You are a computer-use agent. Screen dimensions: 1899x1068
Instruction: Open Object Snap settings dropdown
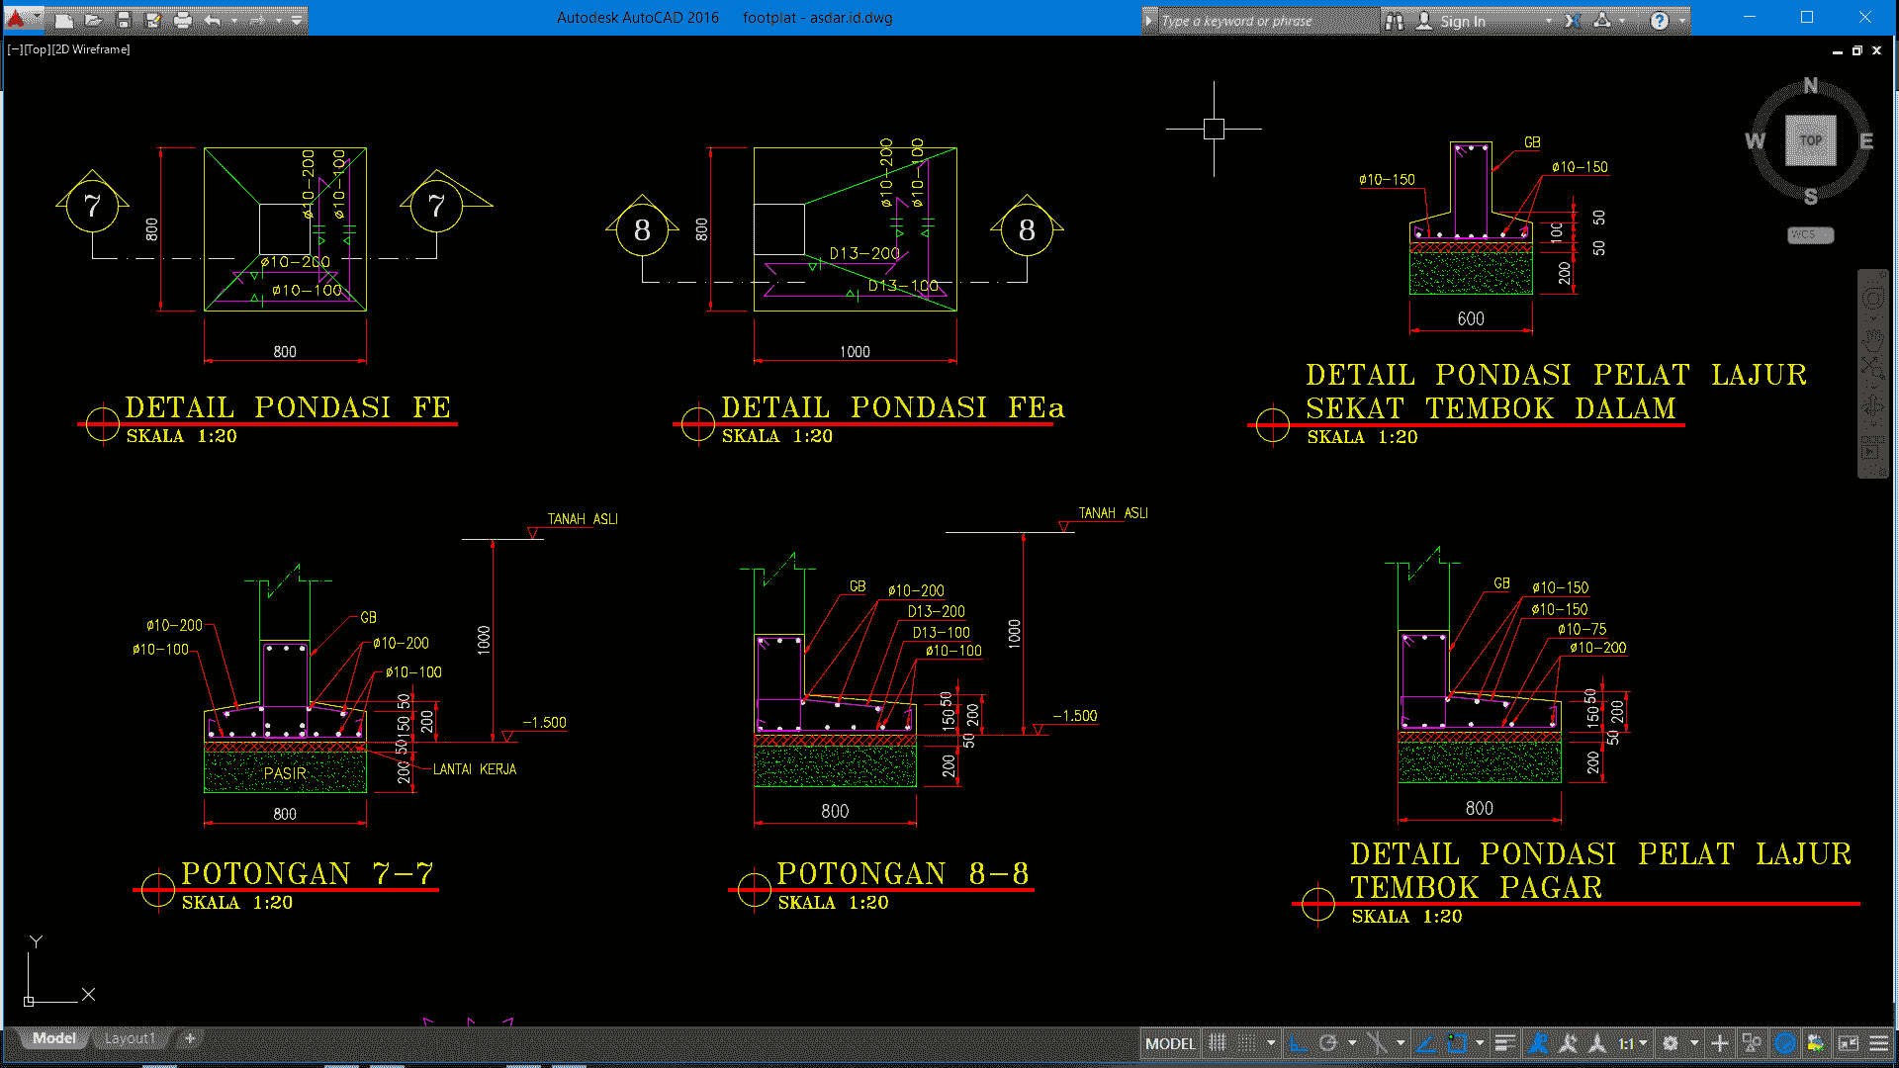click(1480, 1043)
